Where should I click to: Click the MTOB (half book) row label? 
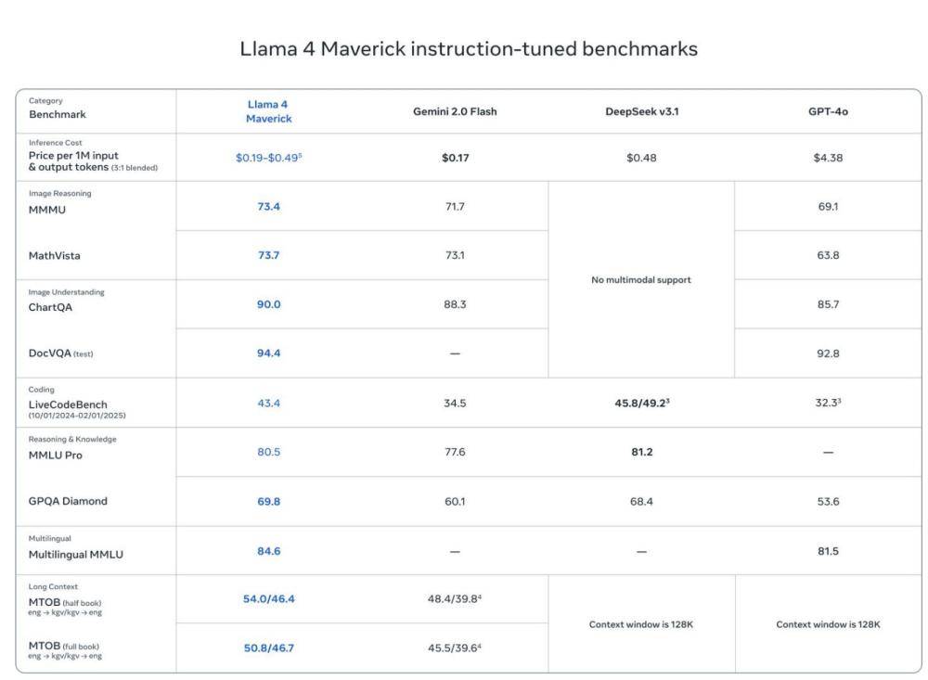65,602
